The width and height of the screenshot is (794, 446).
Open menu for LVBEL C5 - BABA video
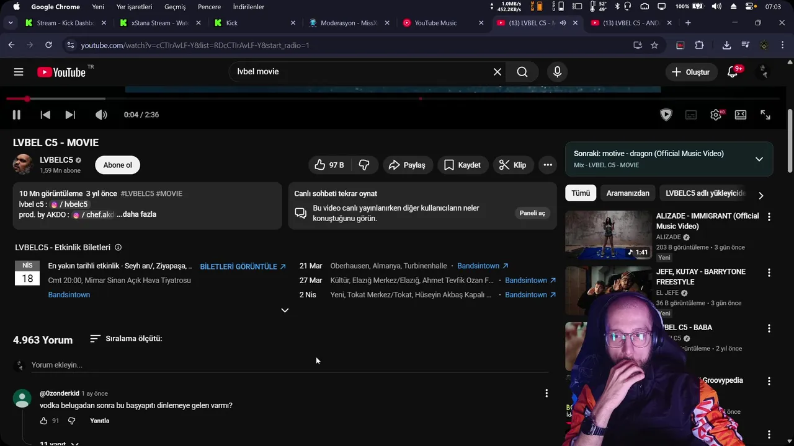tap(769, 328)
